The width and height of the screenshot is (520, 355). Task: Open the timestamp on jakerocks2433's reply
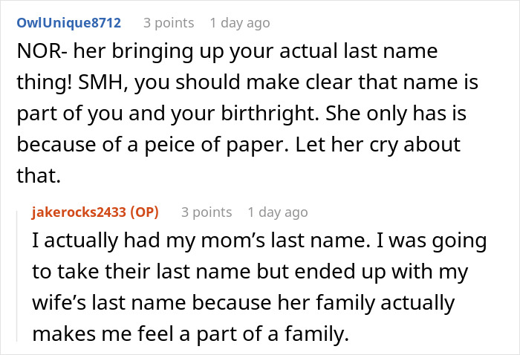(278, 212)
